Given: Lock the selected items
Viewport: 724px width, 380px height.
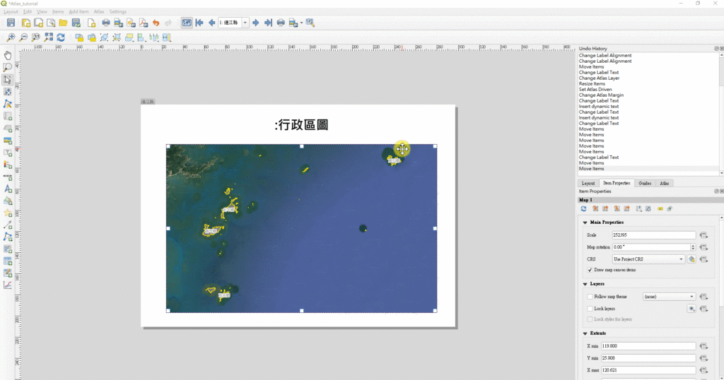Looking at the screenshot, I should coord(79,37).
